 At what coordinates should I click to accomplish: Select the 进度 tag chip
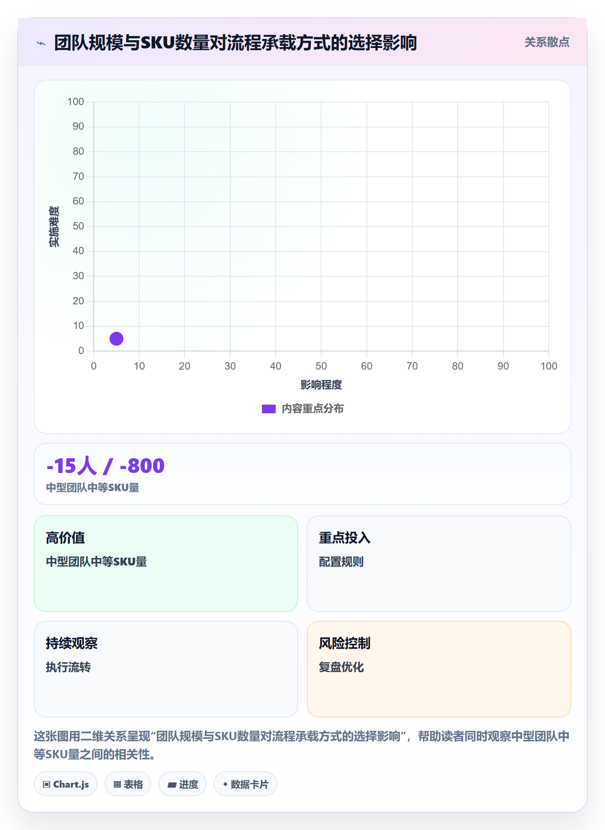click(x=182, y=784)
